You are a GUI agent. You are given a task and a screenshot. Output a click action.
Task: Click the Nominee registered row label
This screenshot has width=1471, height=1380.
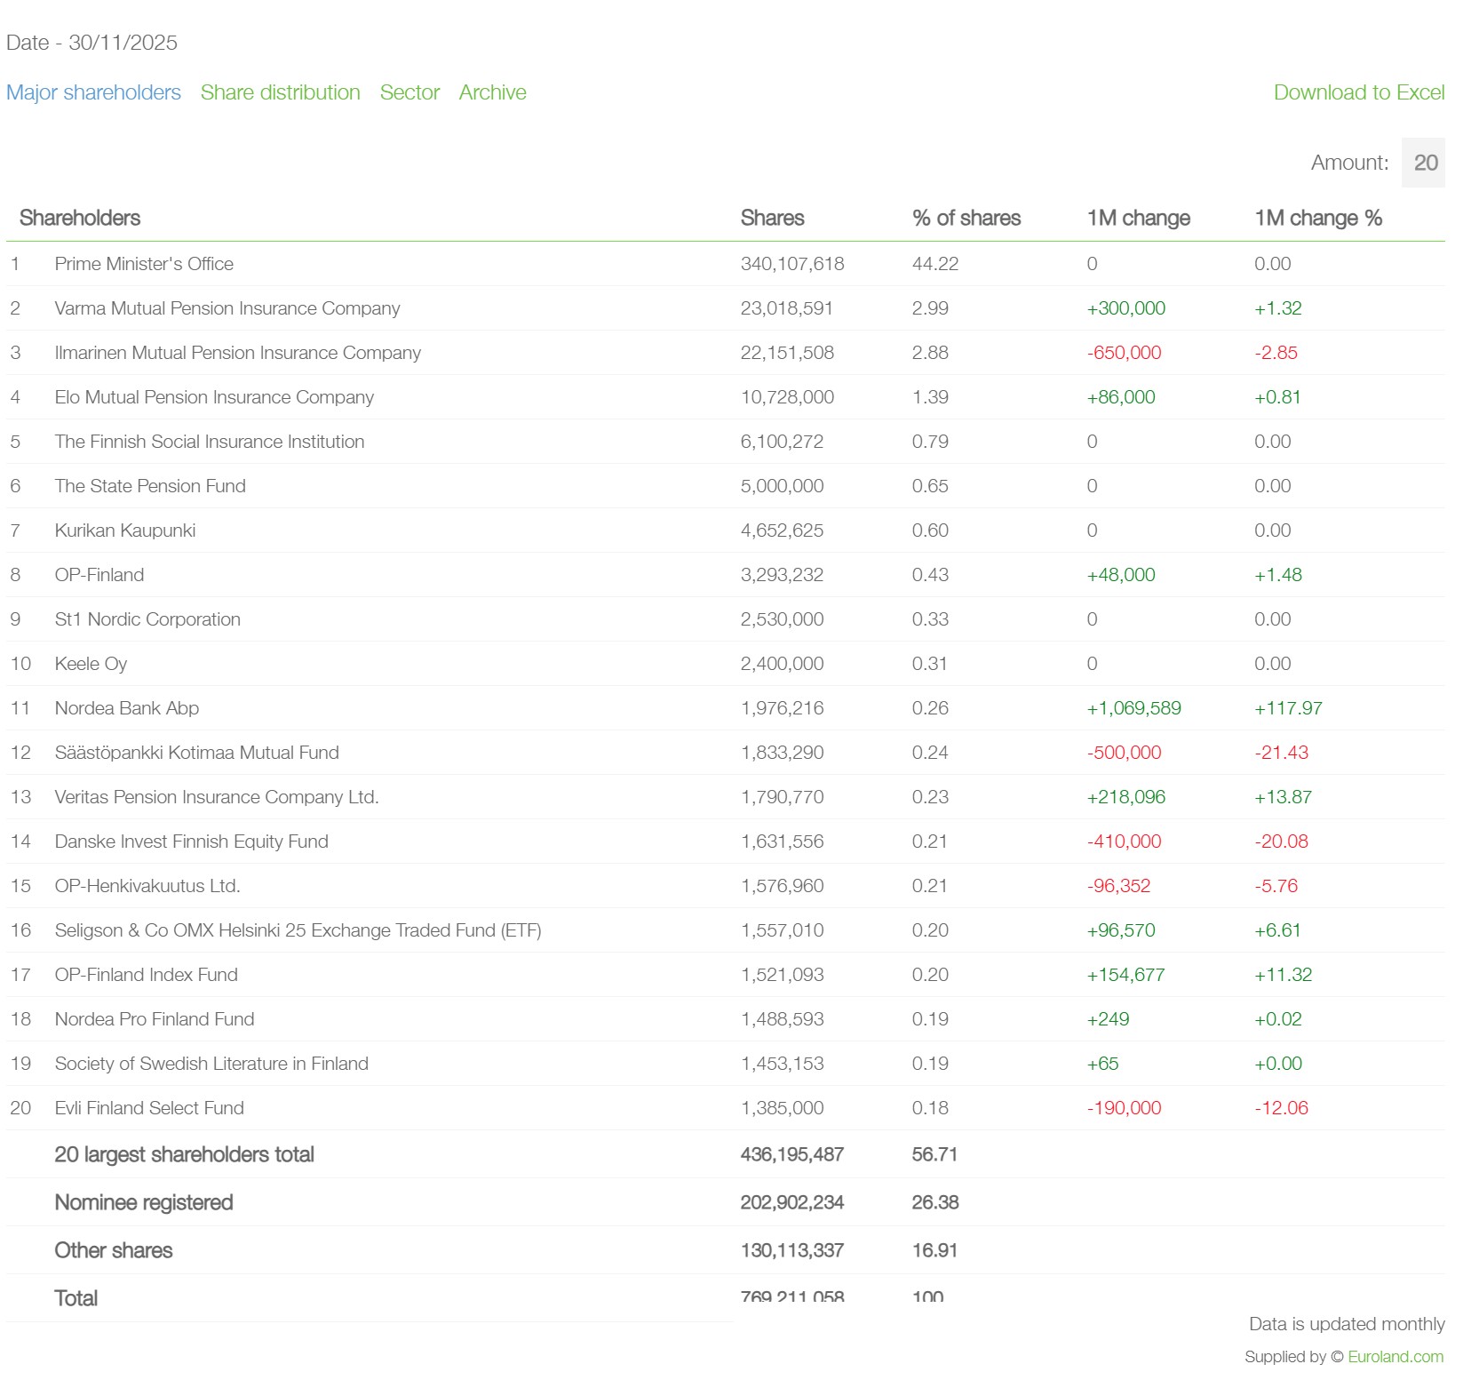click(144, 1202)
